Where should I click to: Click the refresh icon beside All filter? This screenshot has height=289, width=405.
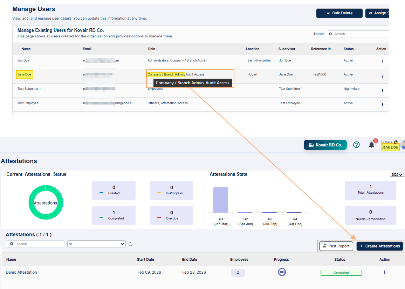[x=131, y=244]
